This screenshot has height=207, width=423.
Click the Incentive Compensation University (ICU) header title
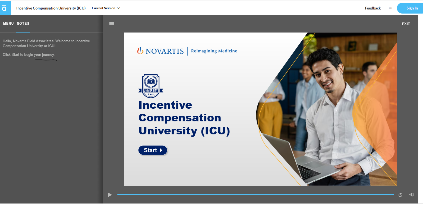(x=51, y=8)
